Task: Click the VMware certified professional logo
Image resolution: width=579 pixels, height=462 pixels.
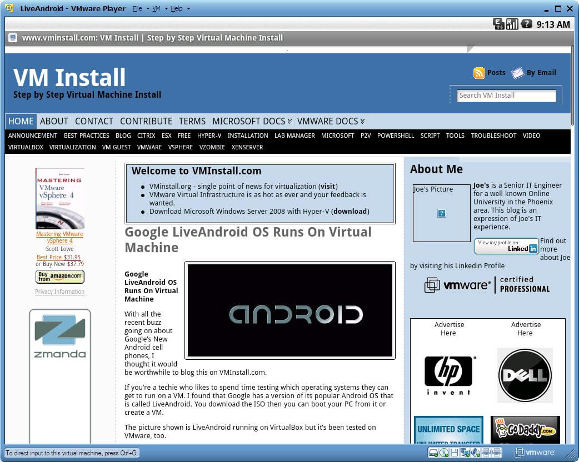Action: (487, 285)
